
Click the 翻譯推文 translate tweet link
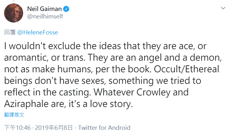pyautogui.click(x=14, y=115)
